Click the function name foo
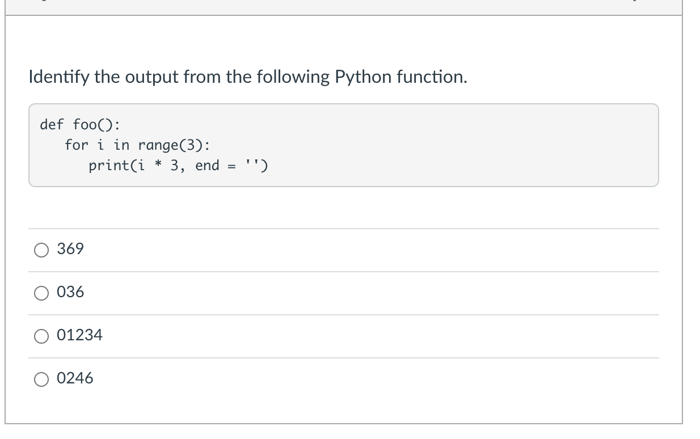Viewport: 700px width, 439px height. pyautogui.click(x=85, y=124)
